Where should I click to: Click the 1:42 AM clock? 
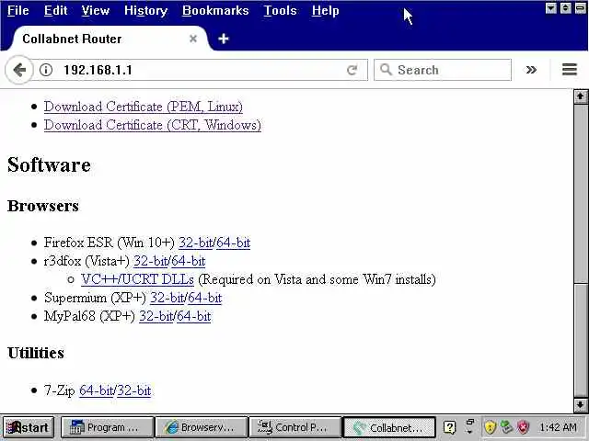click(x=558, y=427)
